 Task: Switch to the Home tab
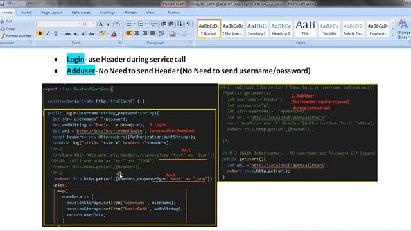point(7,12)
